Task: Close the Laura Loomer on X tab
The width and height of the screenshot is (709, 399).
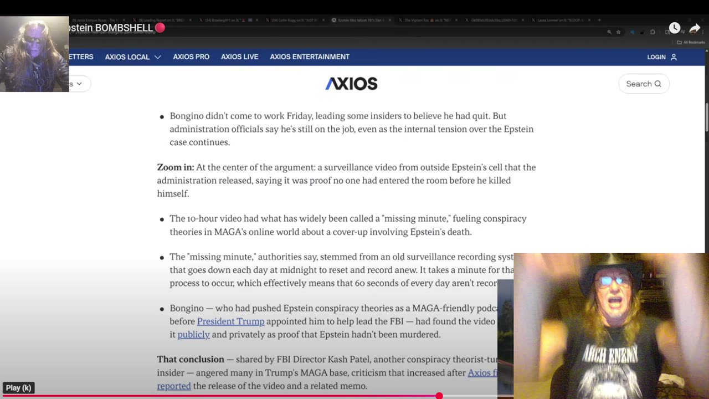Action: click(x=589, y=20)
